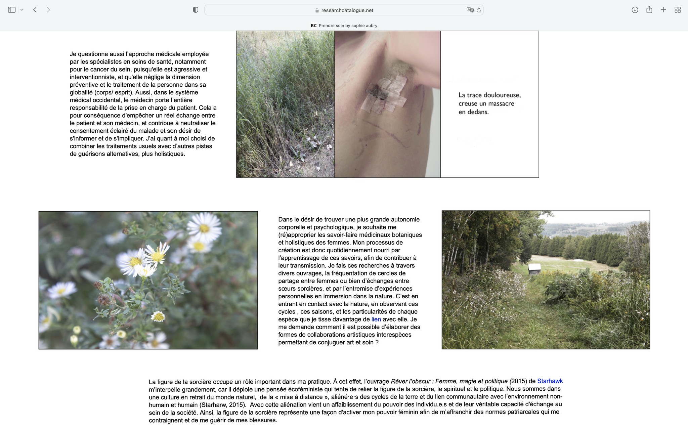This screenshot has width=688, height=430.
Task: Reload the current page
Action: tap(479, 10)
